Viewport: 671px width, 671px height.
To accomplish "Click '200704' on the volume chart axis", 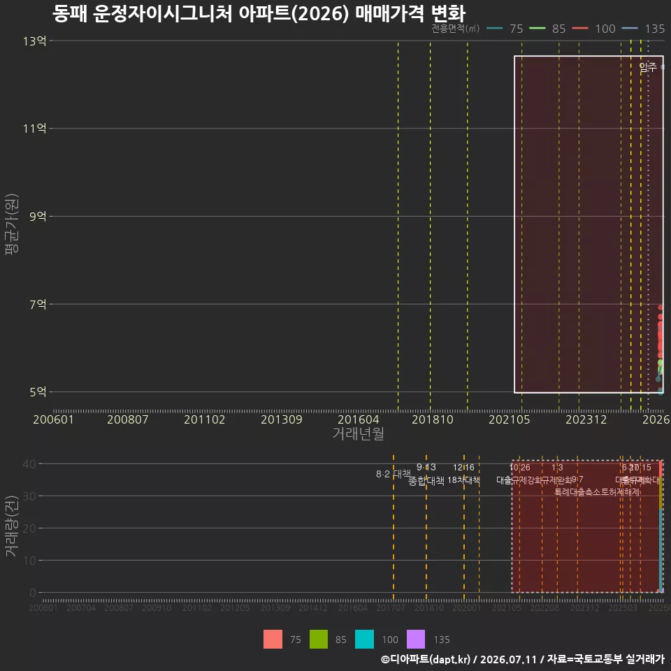I will 81,607.
